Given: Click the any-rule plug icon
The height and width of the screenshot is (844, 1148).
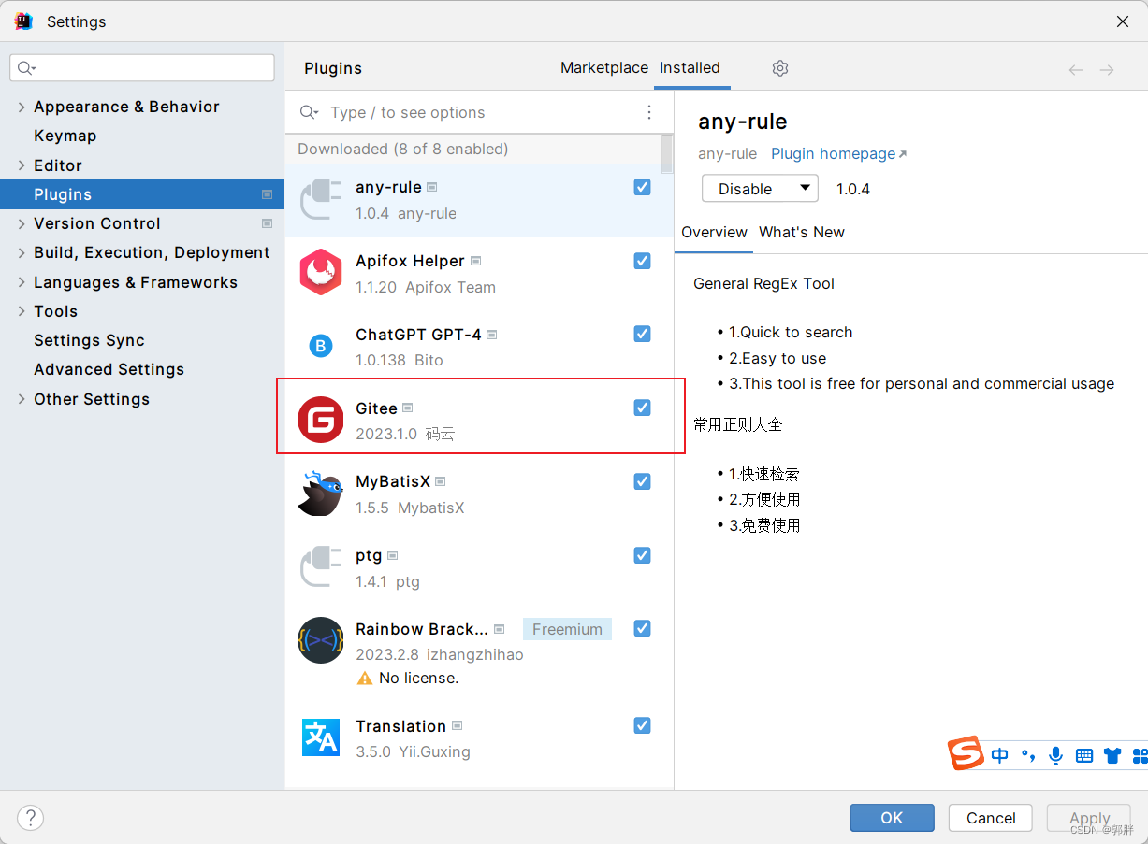Looking at the screenshot, I should click(320, 199).
